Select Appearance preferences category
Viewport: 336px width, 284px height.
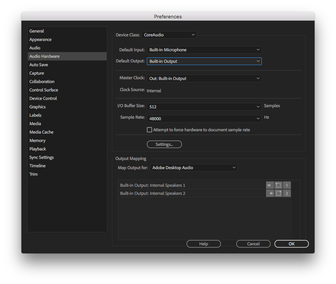pyautogui.click(x=67, y=39)
